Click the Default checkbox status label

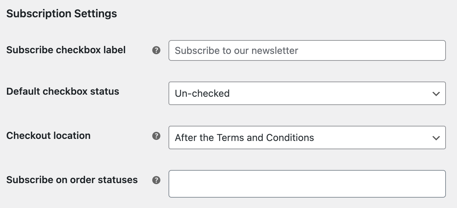[x=62, y=91]
